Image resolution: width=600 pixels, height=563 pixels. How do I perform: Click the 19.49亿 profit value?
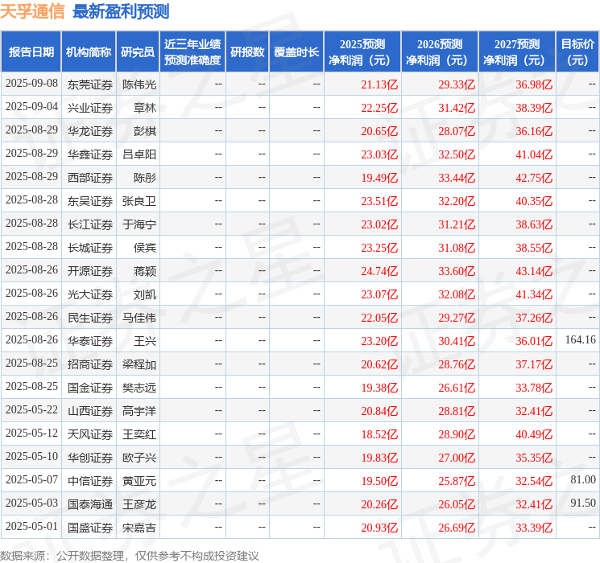point(379,178)
